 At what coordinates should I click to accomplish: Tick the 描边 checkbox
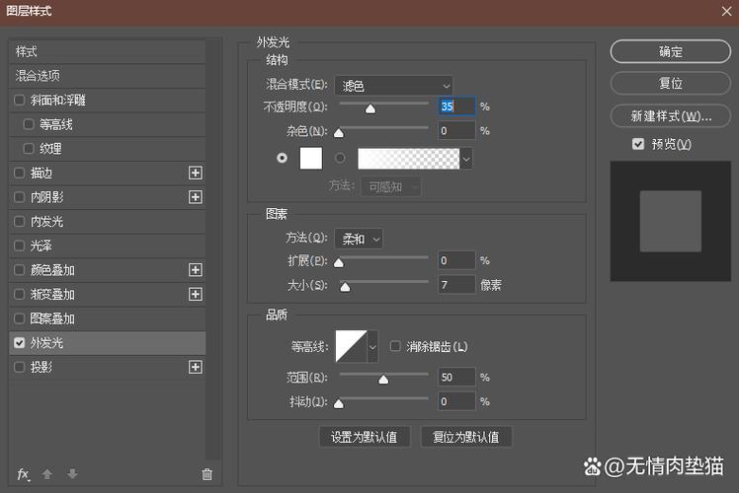pyautogui.click(x=20, y=173)
